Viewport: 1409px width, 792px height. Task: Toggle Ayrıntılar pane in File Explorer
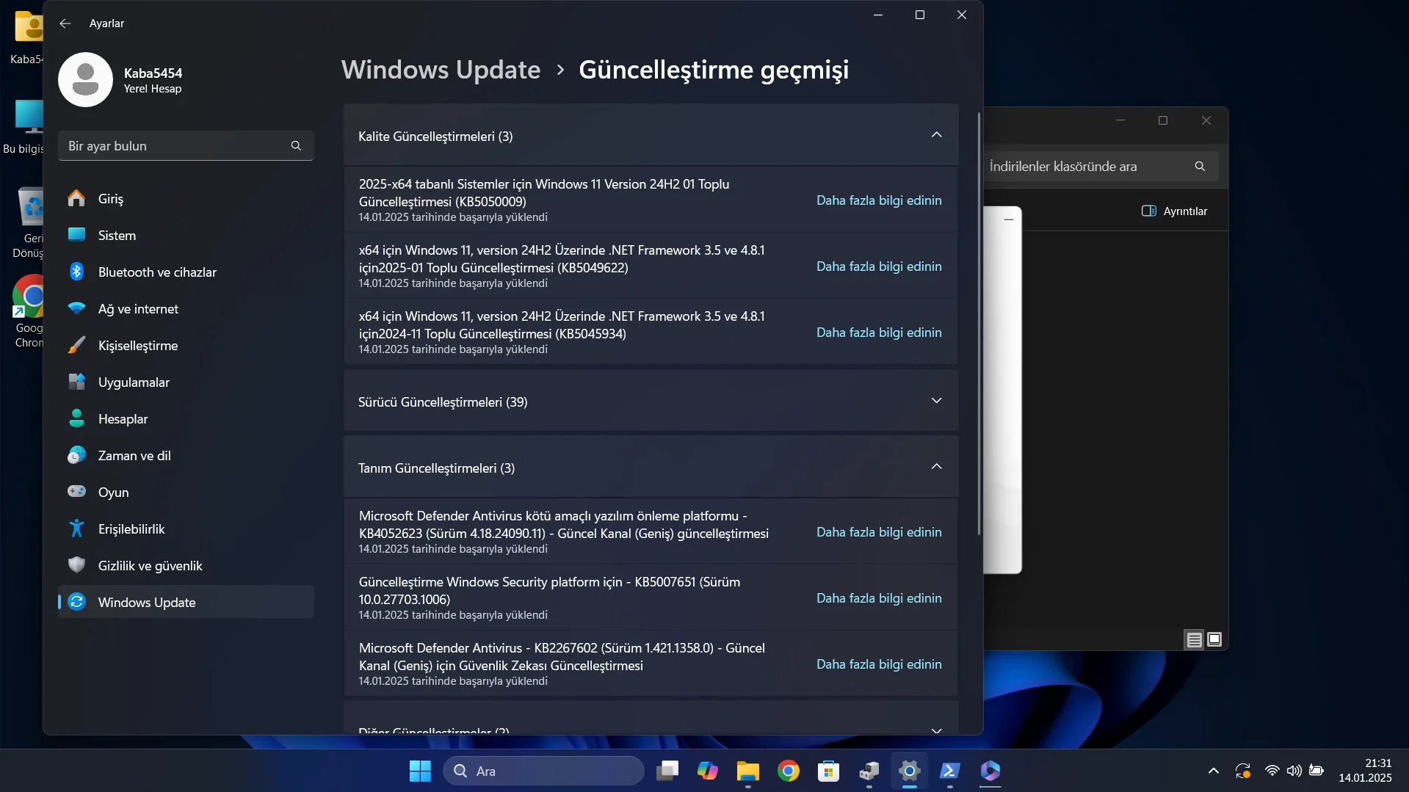tap(1174, 211)
